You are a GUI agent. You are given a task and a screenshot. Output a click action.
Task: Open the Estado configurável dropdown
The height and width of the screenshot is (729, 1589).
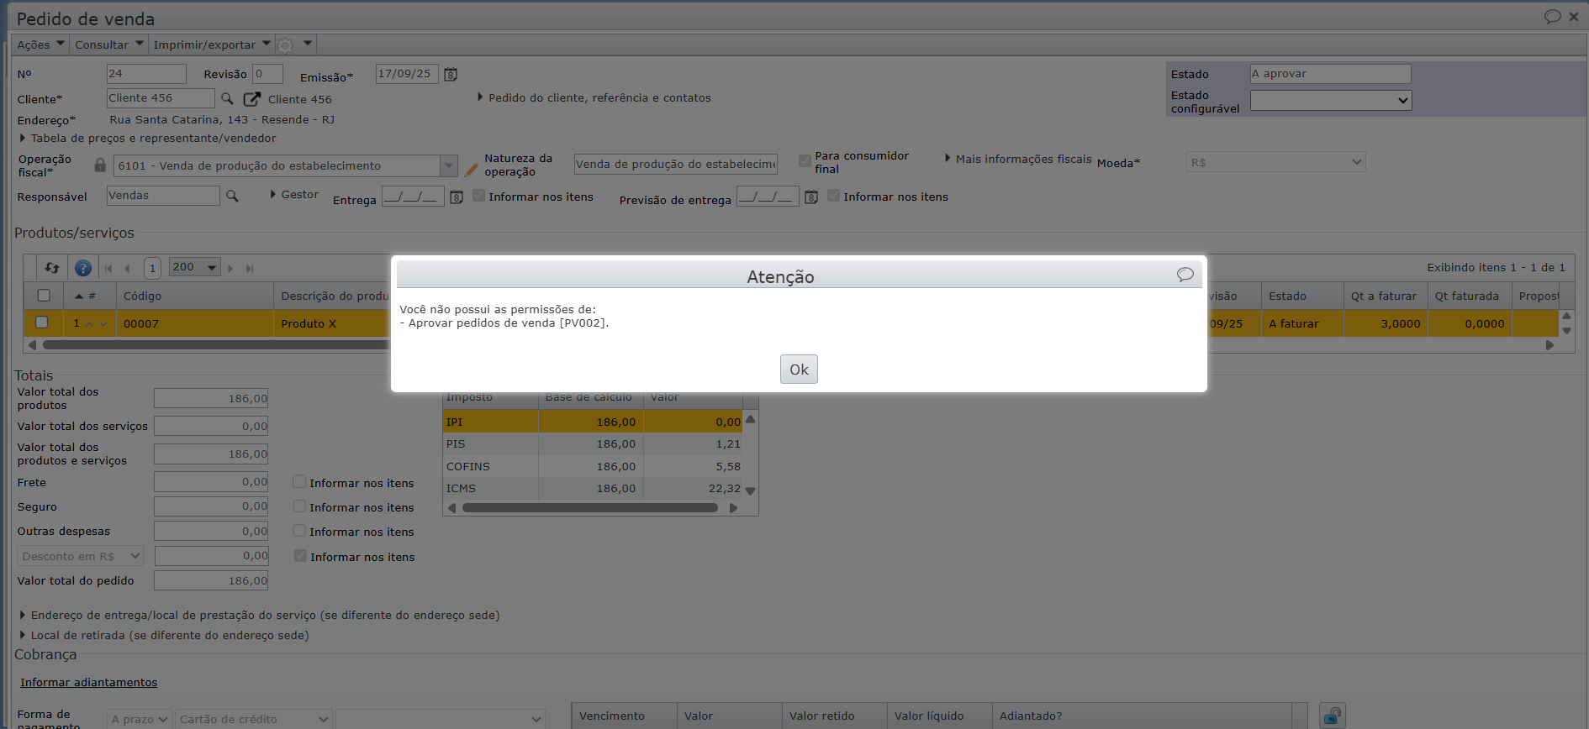point(1331,101)
